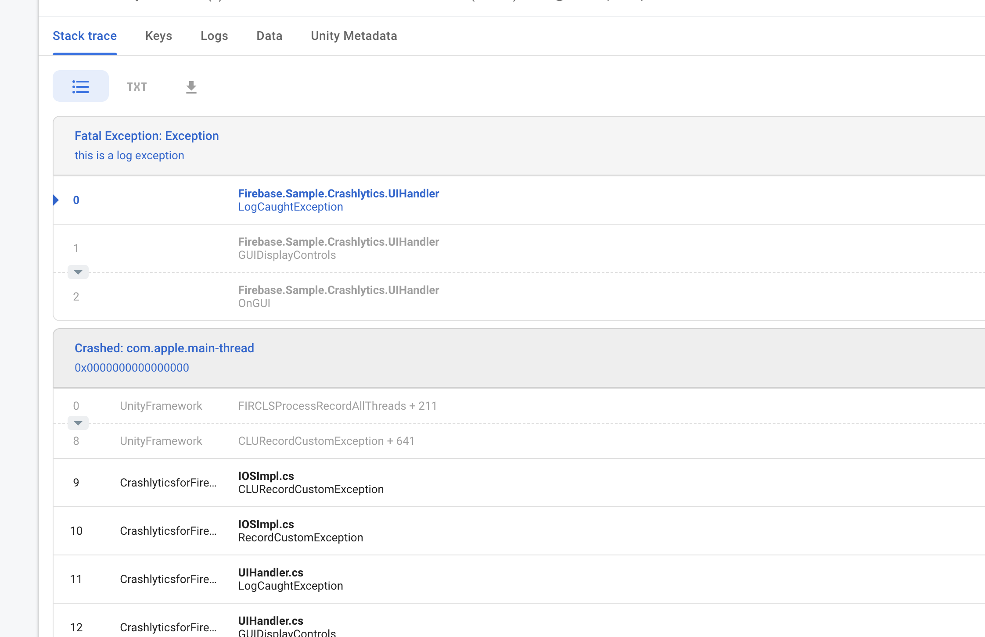985x637 pixels.
Task: Expand collapsed frames between 0 and 8
Action: [x=78, y=423]
